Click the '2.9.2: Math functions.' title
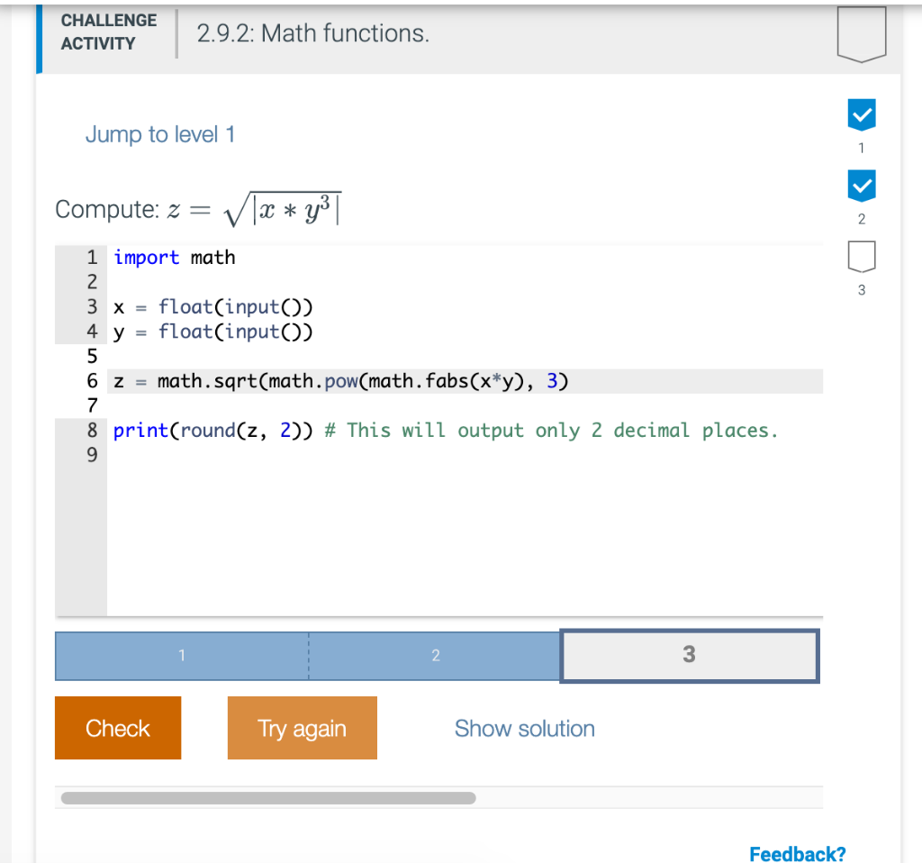 (312, 33)
